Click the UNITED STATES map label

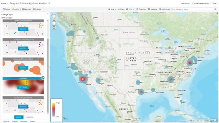(x=131, y=59)
